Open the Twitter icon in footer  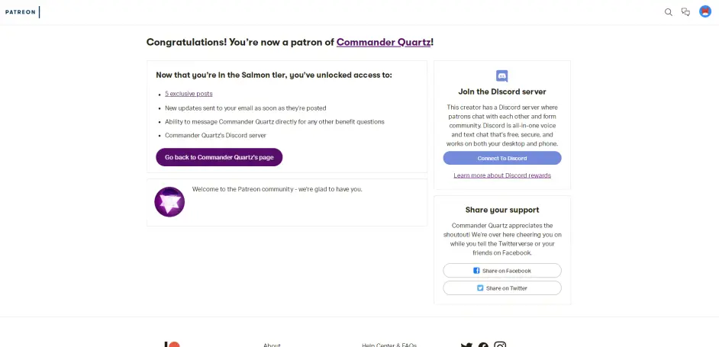(466, 345)
